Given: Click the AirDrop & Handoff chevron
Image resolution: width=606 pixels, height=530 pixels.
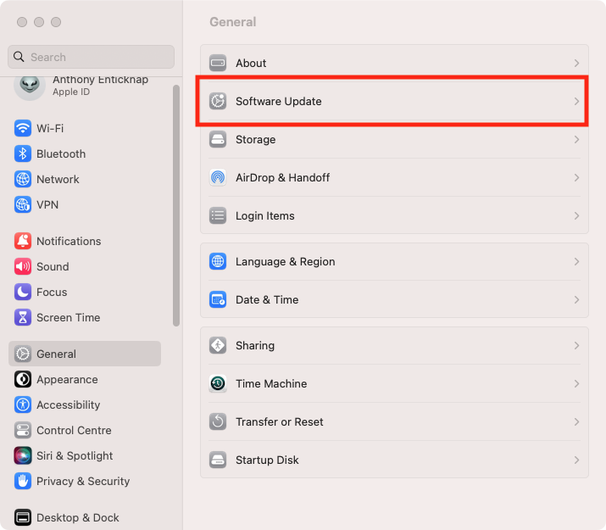Looking at the screenshot, I should [576, 178].
